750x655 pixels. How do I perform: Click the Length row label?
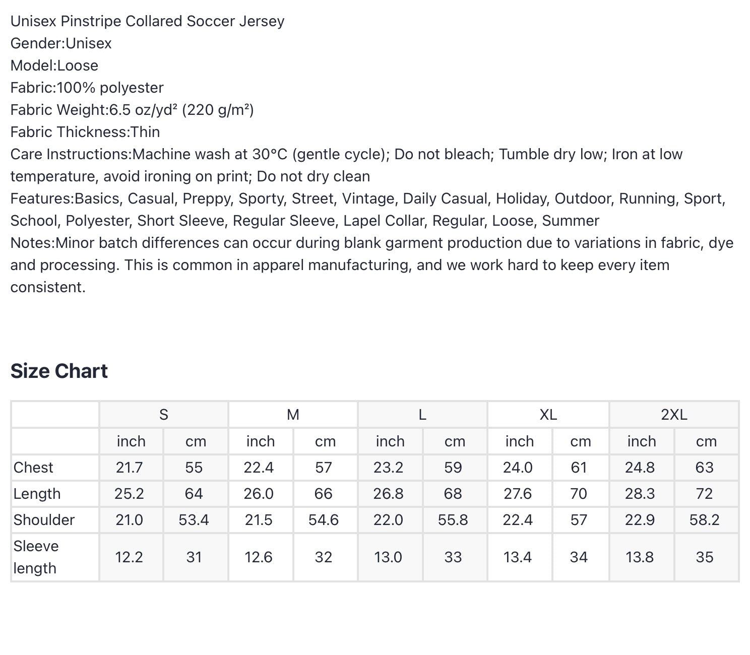[x=37, y=494]
